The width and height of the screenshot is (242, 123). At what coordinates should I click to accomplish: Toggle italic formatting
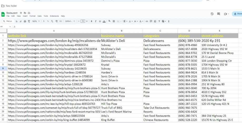95,21
